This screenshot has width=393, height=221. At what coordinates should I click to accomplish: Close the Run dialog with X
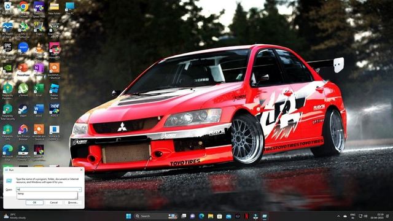pyautogui.click(x=81, y=170)
